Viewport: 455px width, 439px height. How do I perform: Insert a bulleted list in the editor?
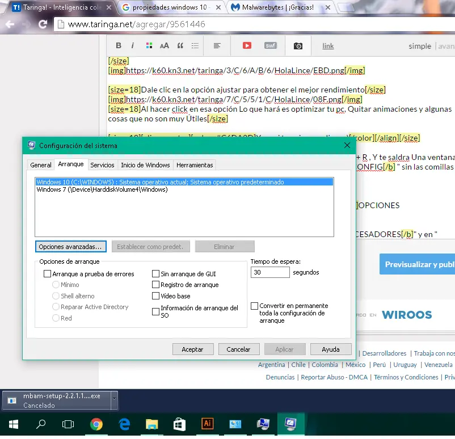point(195,45)
